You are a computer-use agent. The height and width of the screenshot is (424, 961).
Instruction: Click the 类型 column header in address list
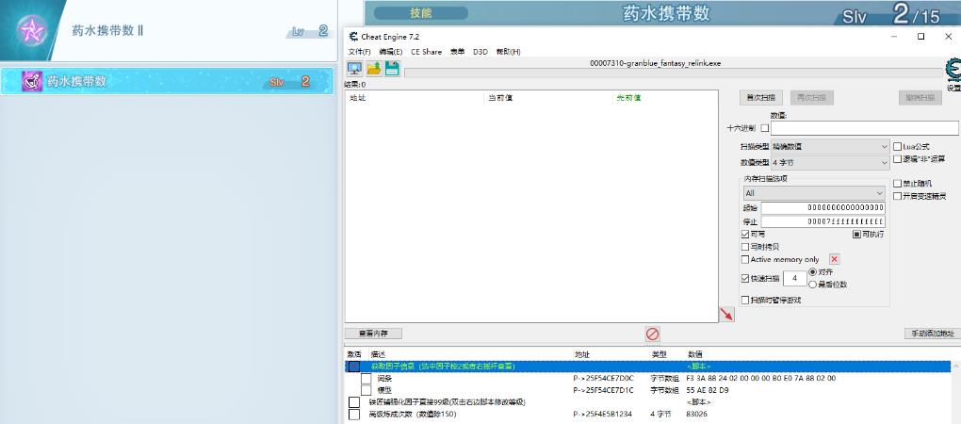(659, 354)
